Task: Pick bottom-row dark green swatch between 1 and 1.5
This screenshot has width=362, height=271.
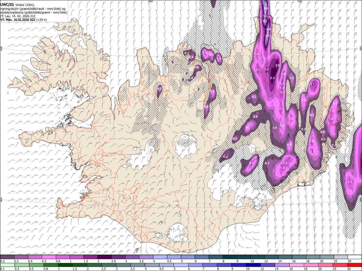Action: click(x=65, y=265)
